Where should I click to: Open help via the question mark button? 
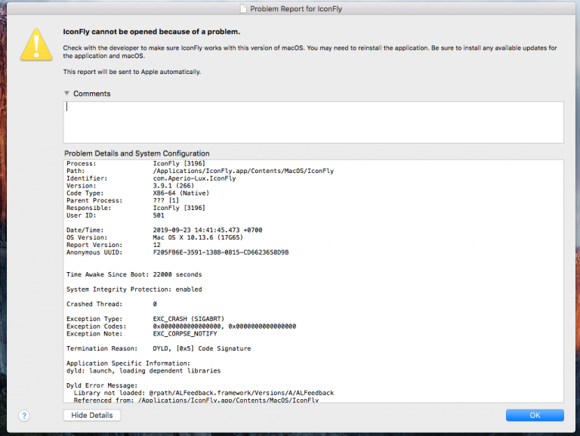click(x=24, y=416)
